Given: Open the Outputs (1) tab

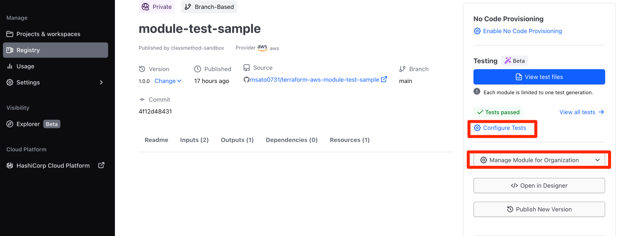Looking at the screenshot, I should [237, 140].
